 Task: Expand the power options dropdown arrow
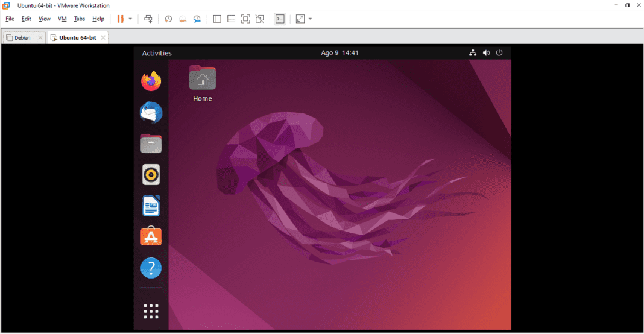(130, 19)
